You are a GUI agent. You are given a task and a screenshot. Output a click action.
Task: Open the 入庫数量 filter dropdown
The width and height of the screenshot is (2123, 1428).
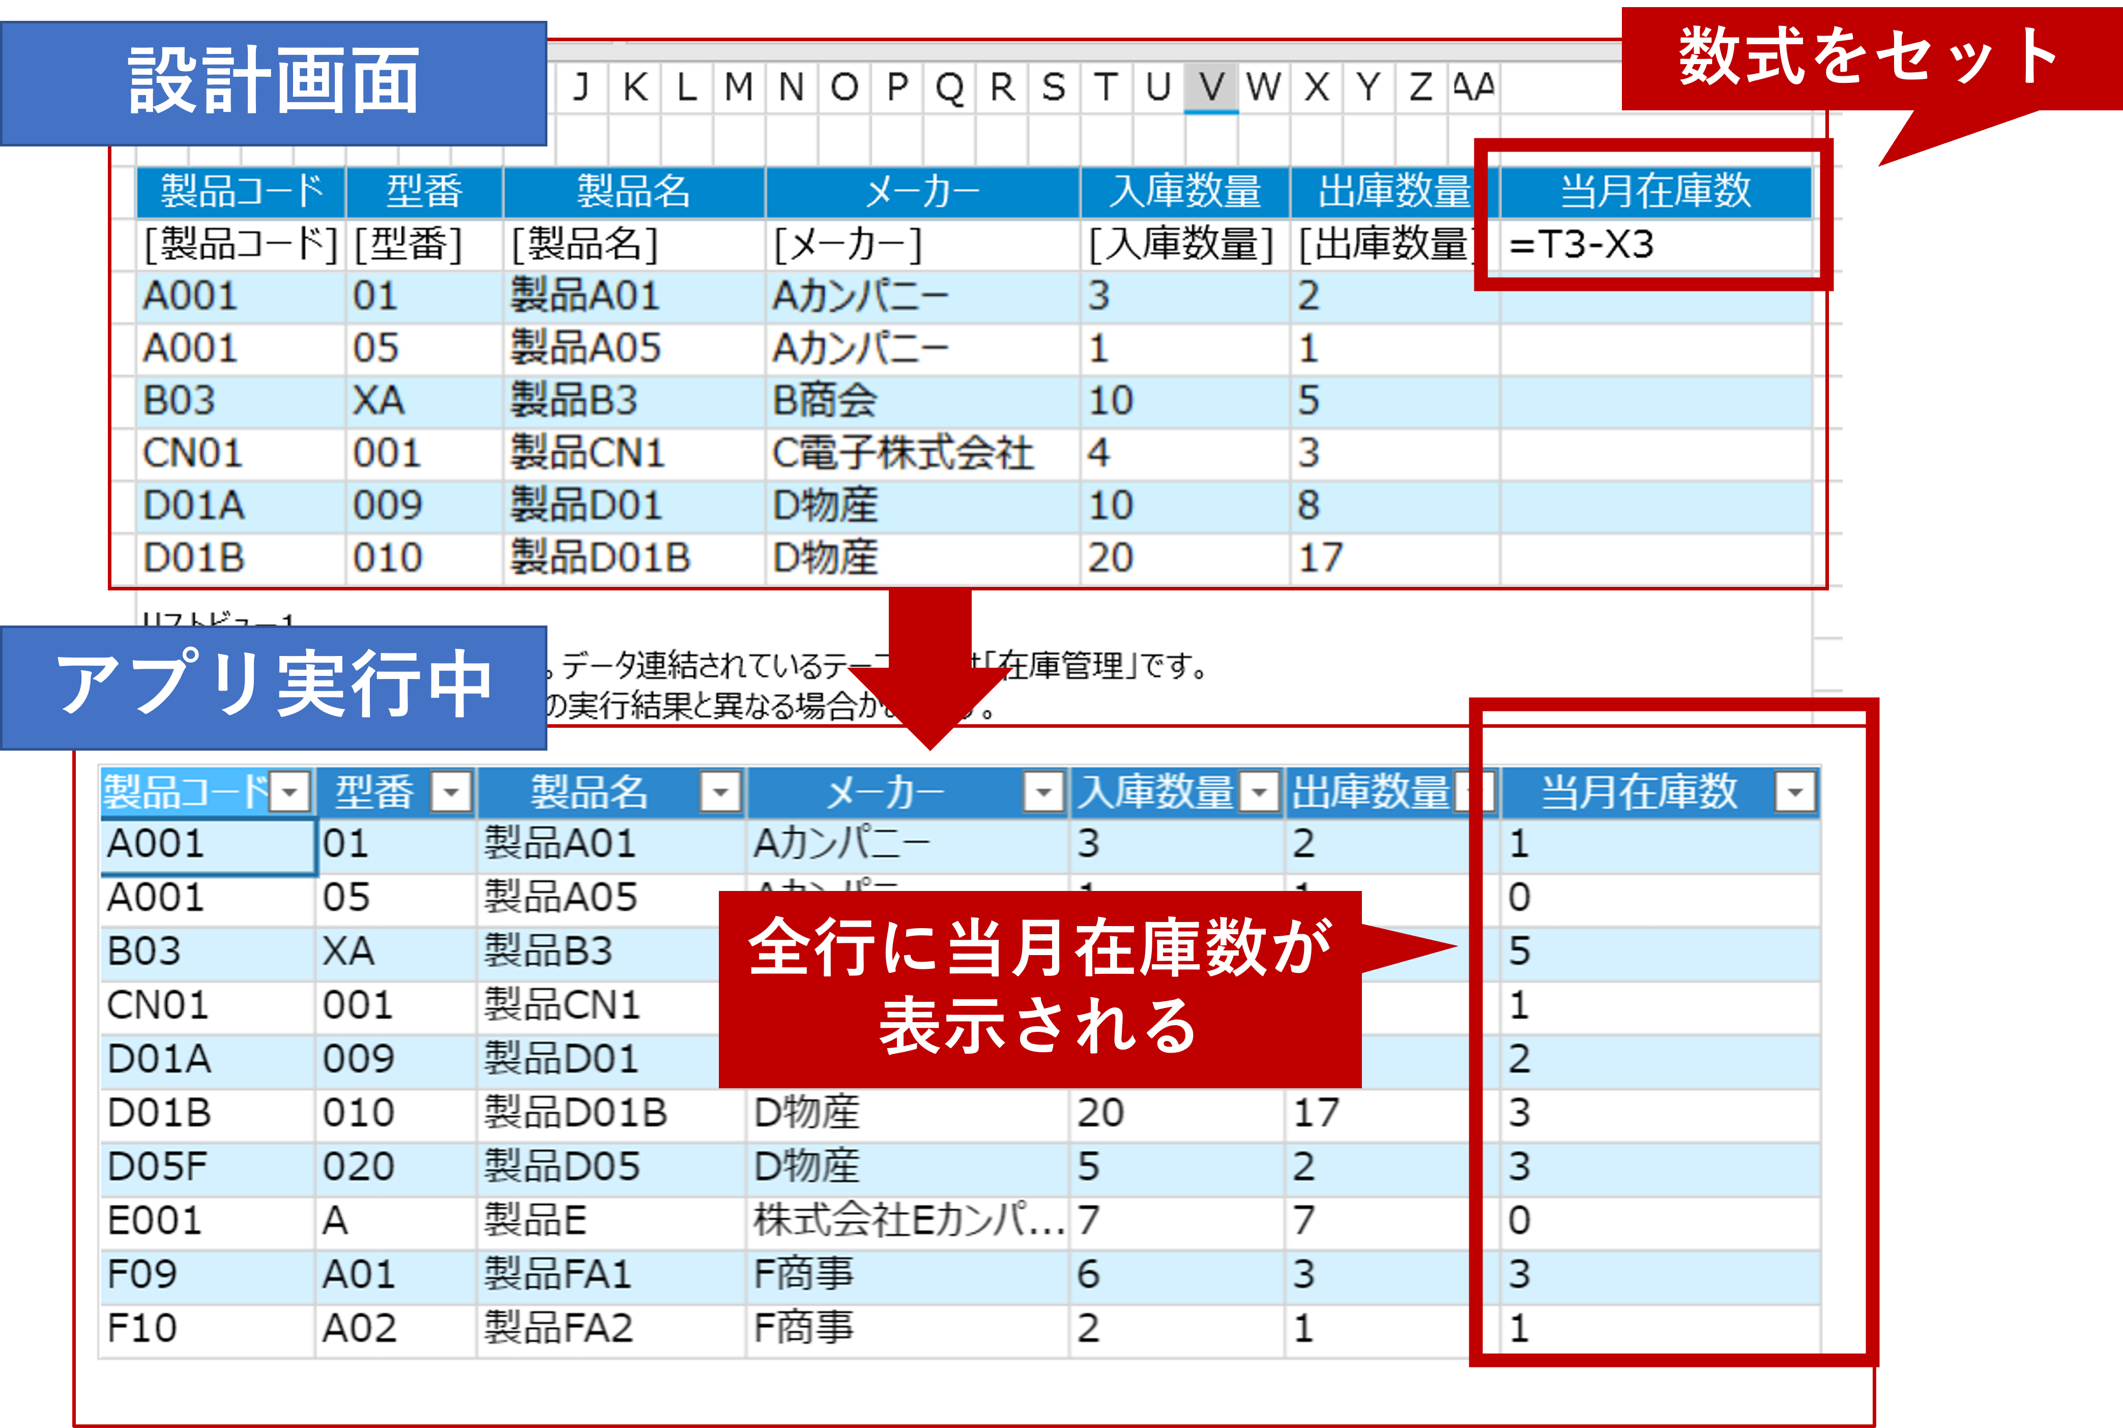(1260, 791)
